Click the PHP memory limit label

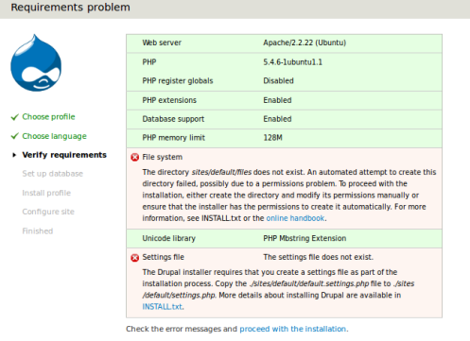pos(173,138)
